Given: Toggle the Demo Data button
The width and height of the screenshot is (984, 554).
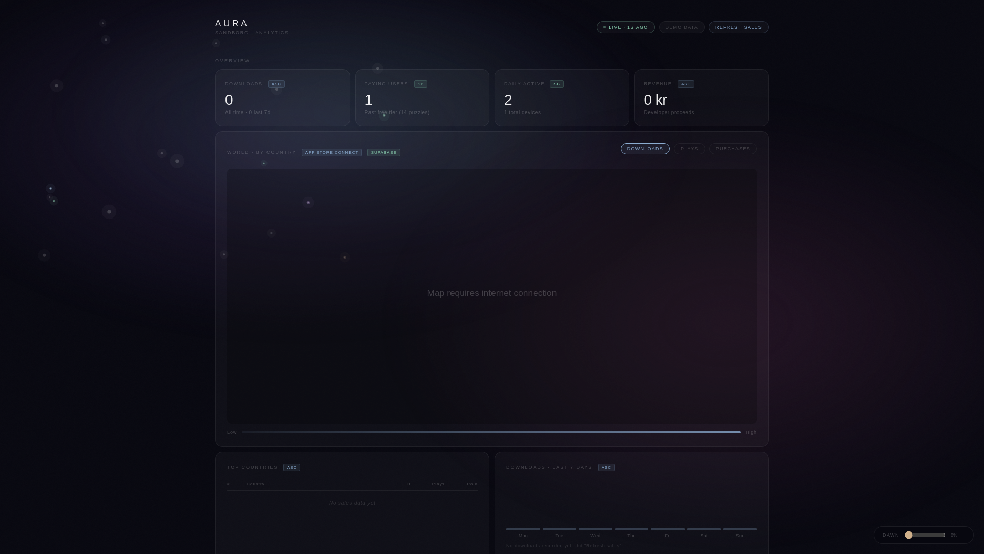Looking at the screenshot, I should point(682,27).
